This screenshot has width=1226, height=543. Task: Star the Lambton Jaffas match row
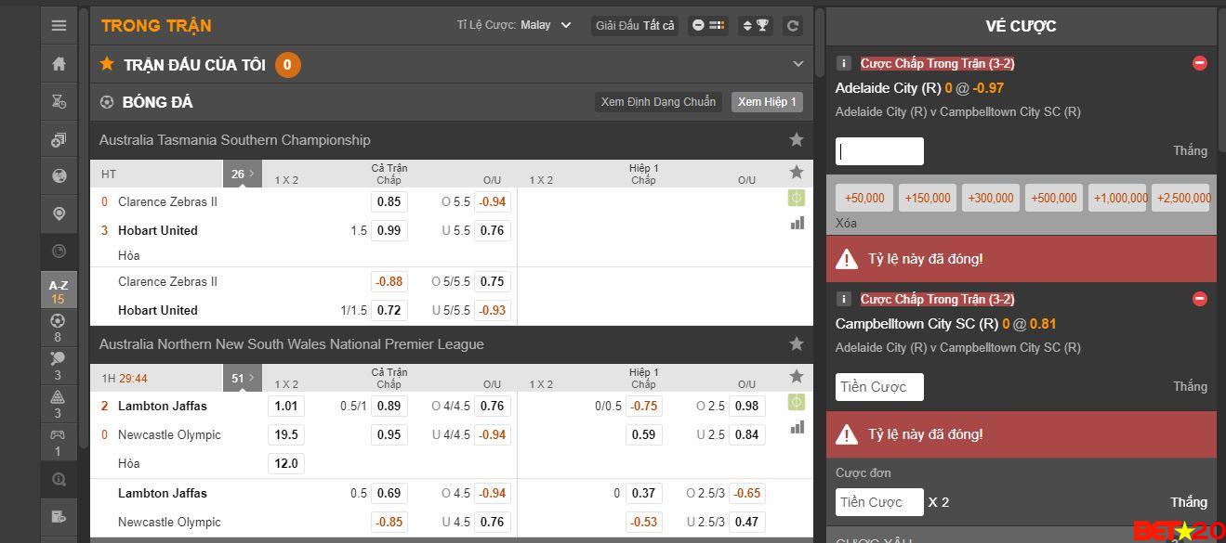797,377
